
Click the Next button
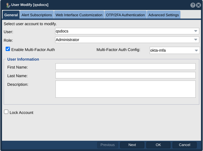(x=132, y=145)
